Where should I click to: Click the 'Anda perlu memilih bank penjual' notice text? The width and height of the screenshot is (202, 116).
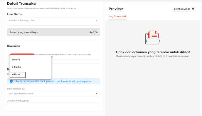(53, 81)
